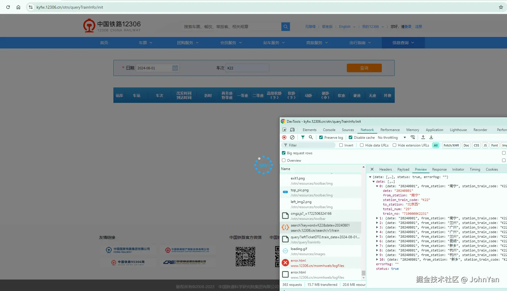Filter requests by CSS type

coord(476,145)
